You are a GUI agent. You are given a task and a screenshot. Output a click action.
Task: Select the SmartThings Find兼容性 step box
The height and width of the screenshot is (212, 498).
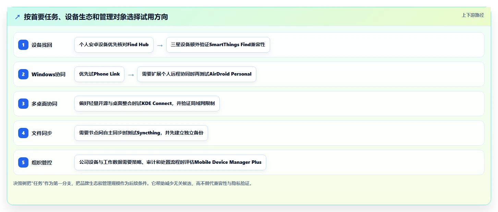coord(218,45)
